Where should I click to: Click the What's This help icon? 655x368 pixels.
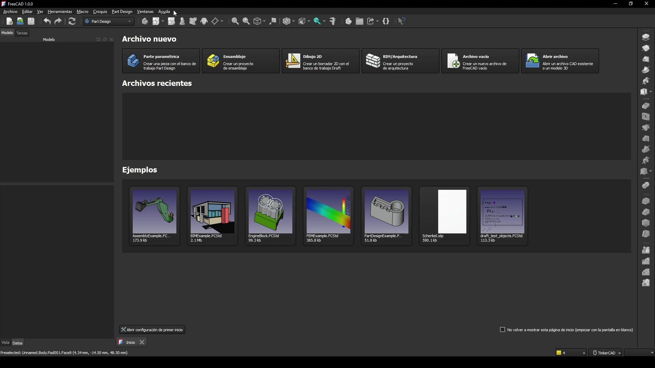(x=402, y=21)
